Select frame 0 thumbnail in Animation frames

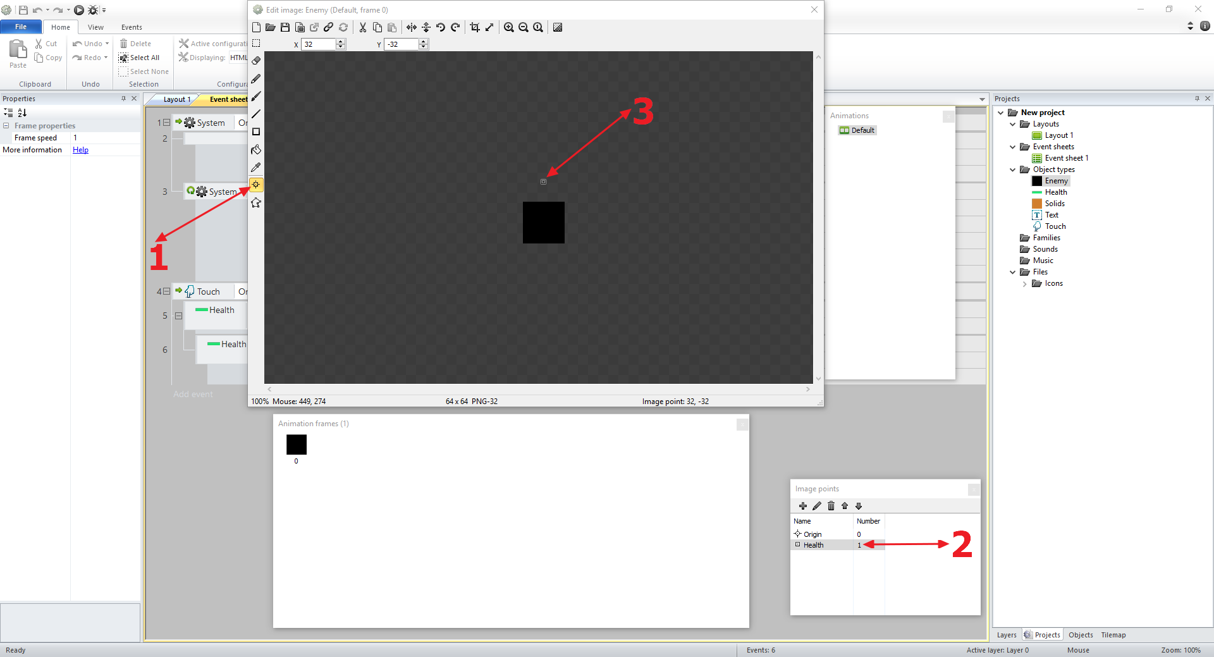pyautogui.click(x=297, y=445)
